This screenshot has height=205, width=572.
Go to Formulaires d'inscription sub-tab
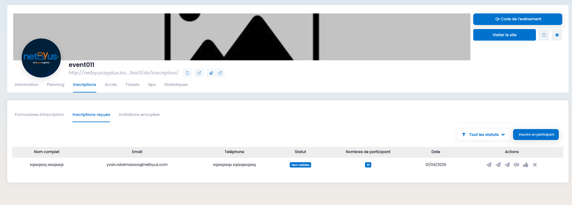coord(39,115)
